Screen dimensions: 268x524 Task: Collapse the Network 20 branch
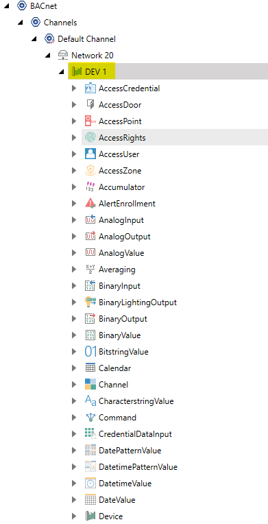(48, 56)
